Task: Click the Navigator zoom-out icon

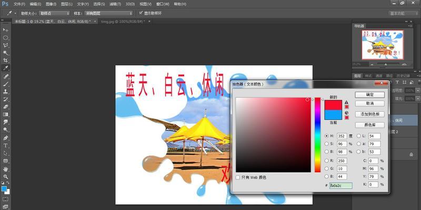Action: pos(372,65)
